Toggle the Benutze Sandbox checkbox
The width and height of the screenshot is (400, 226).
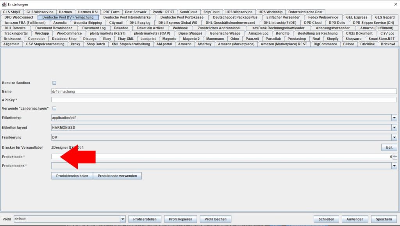(x=54, y=83)
